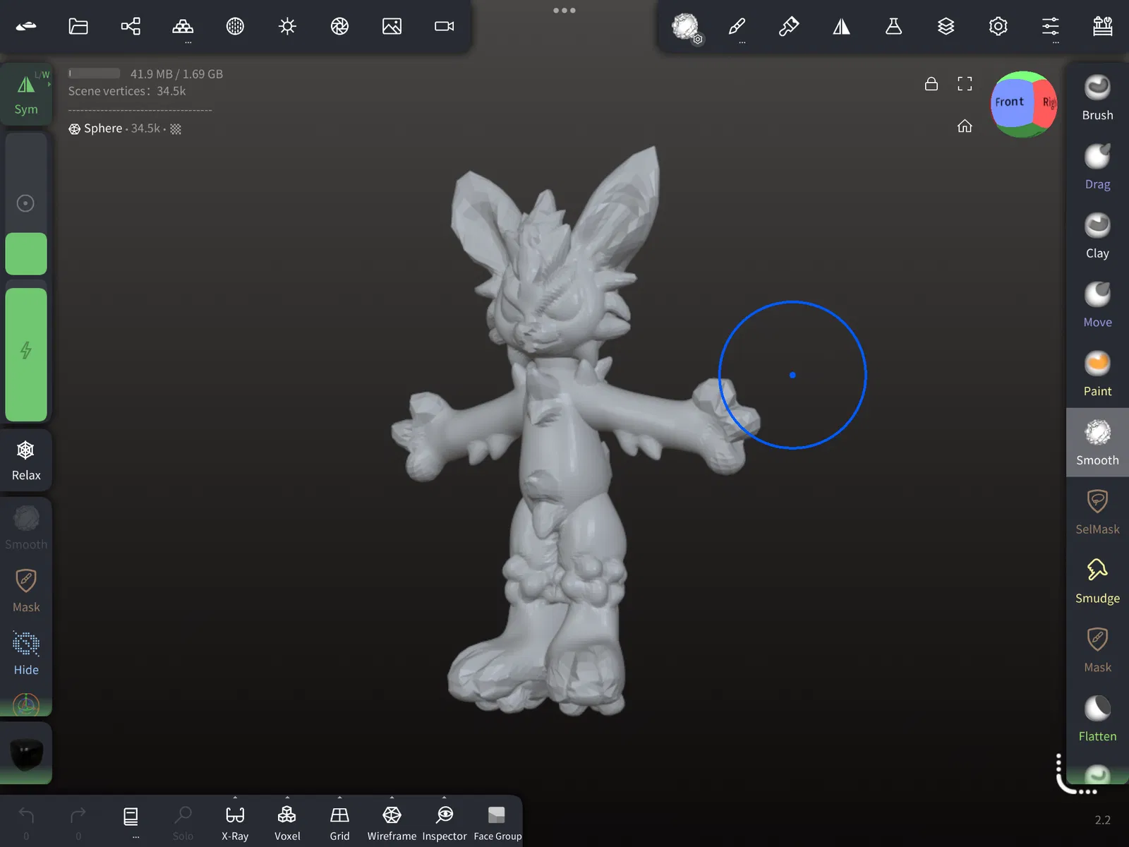The height and width of the screenshot is (847, 1129).
Task: Open the Files folder menu
Action: [x=78, y=27]
